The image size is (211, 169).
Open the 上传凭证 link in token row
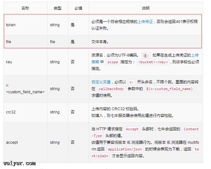click(x=145, y=22)
